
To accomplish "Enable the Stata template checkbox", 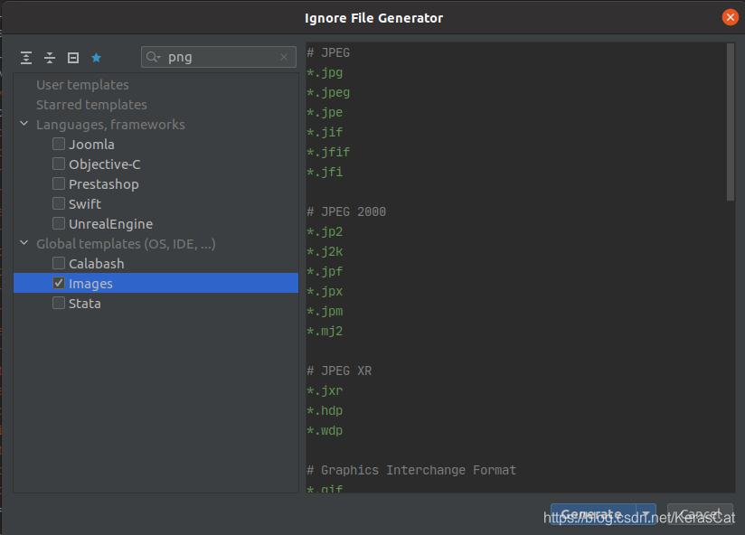I will [59, 303].
